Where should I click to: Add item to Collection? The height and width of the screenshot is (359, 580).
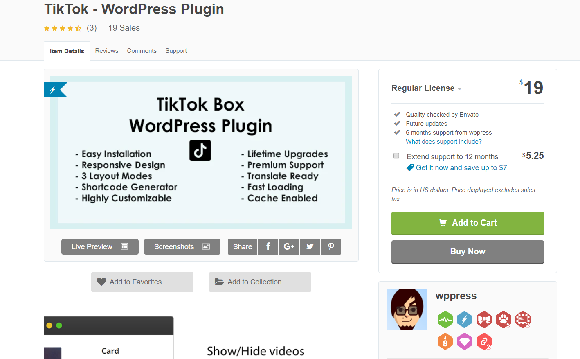[x=260, y=282]
